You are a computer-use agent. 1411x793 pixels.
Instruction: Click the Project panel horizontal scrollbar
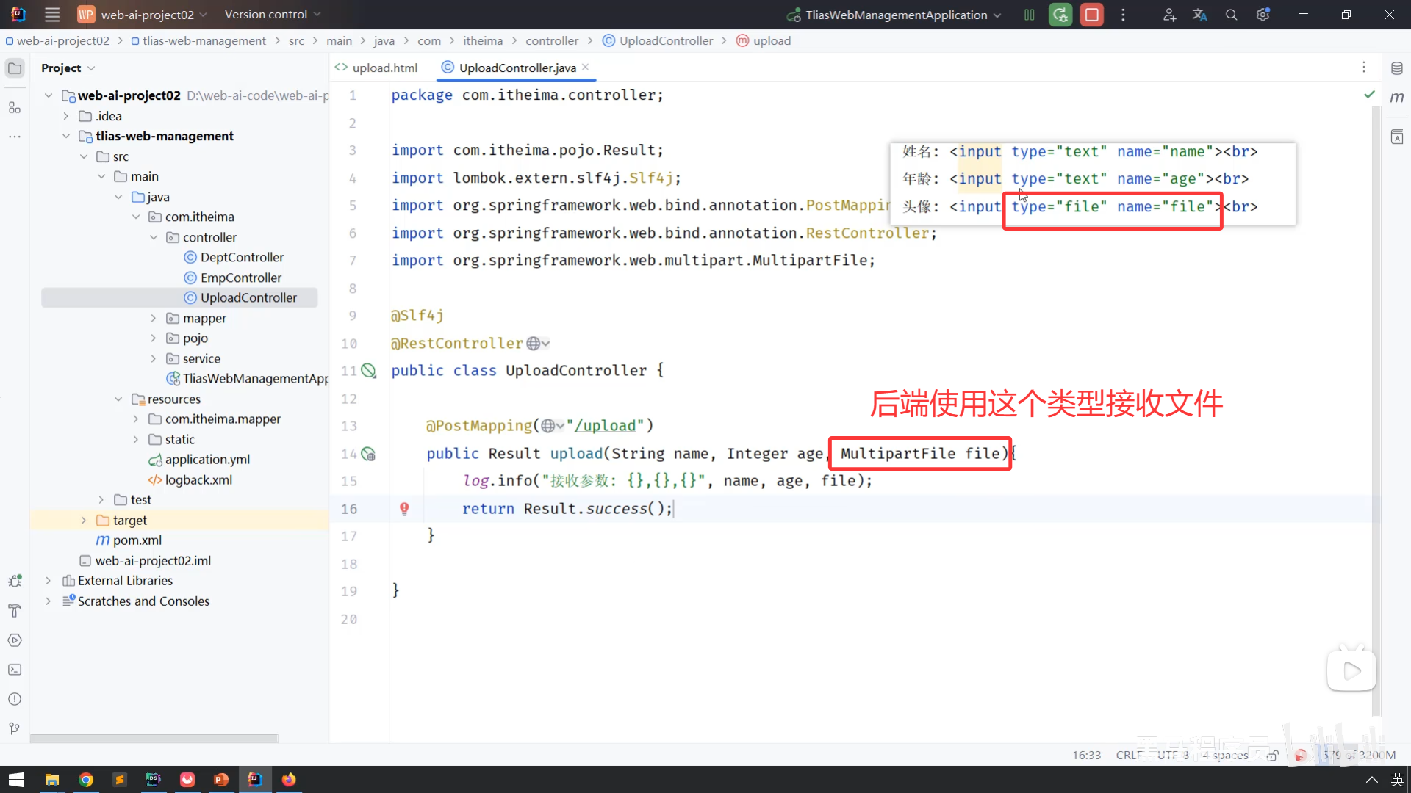coord(154,738)
